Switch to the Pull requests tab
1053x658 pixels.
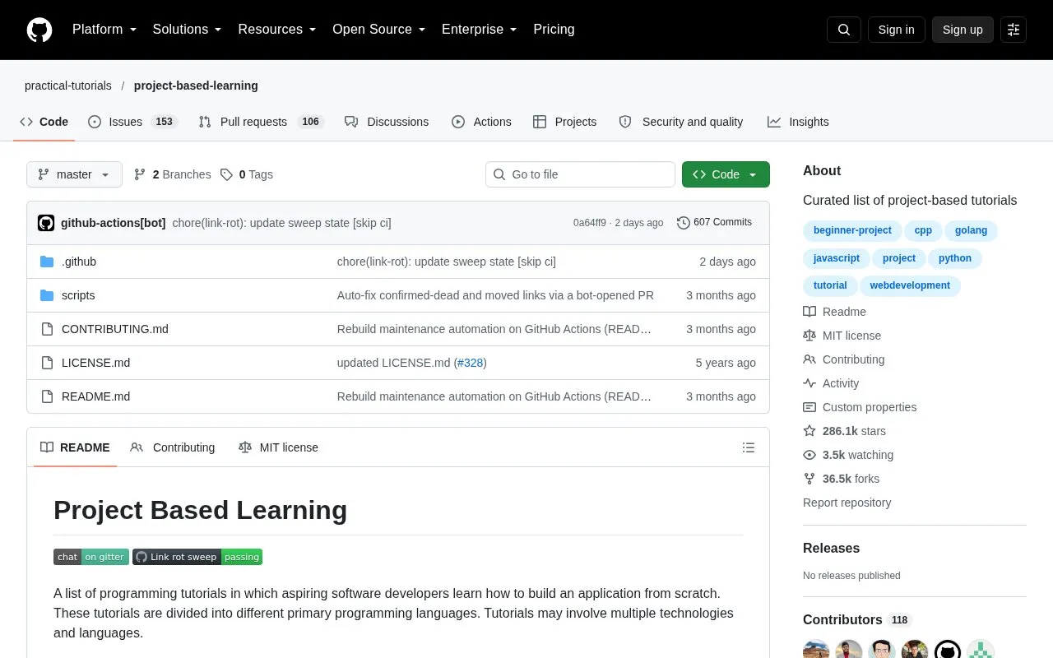click(261, 122)
